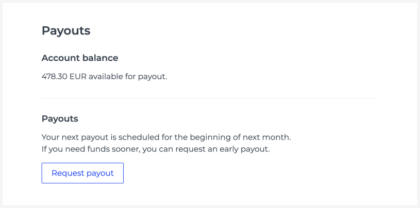420x208 pixels.
Task: Click the word 'available' in the balance line
Action: 106,77
